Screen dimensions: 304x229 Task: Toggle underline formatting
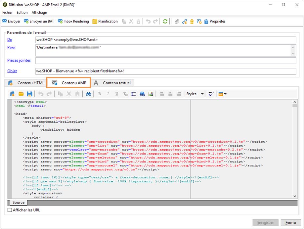[116, 94]
